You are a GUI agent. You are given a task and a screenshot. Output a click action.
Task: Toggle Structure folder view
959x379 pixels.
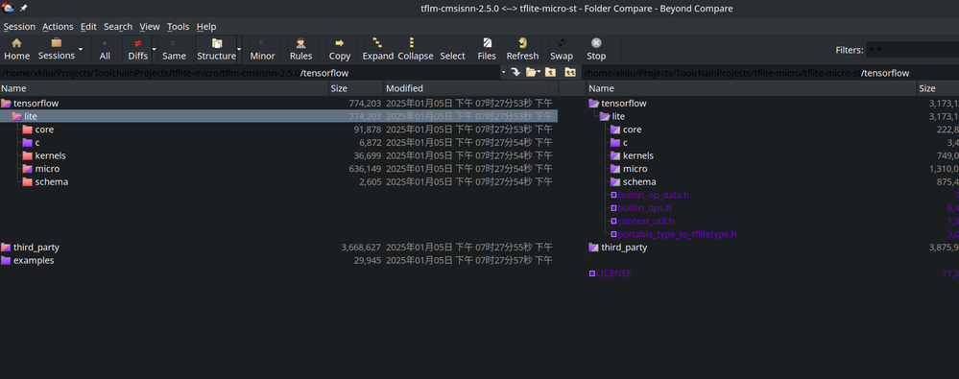(x=217, y=49)
